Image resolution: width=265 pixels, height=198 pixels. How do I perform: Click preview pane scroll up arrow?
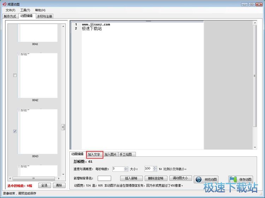point(255,23)
